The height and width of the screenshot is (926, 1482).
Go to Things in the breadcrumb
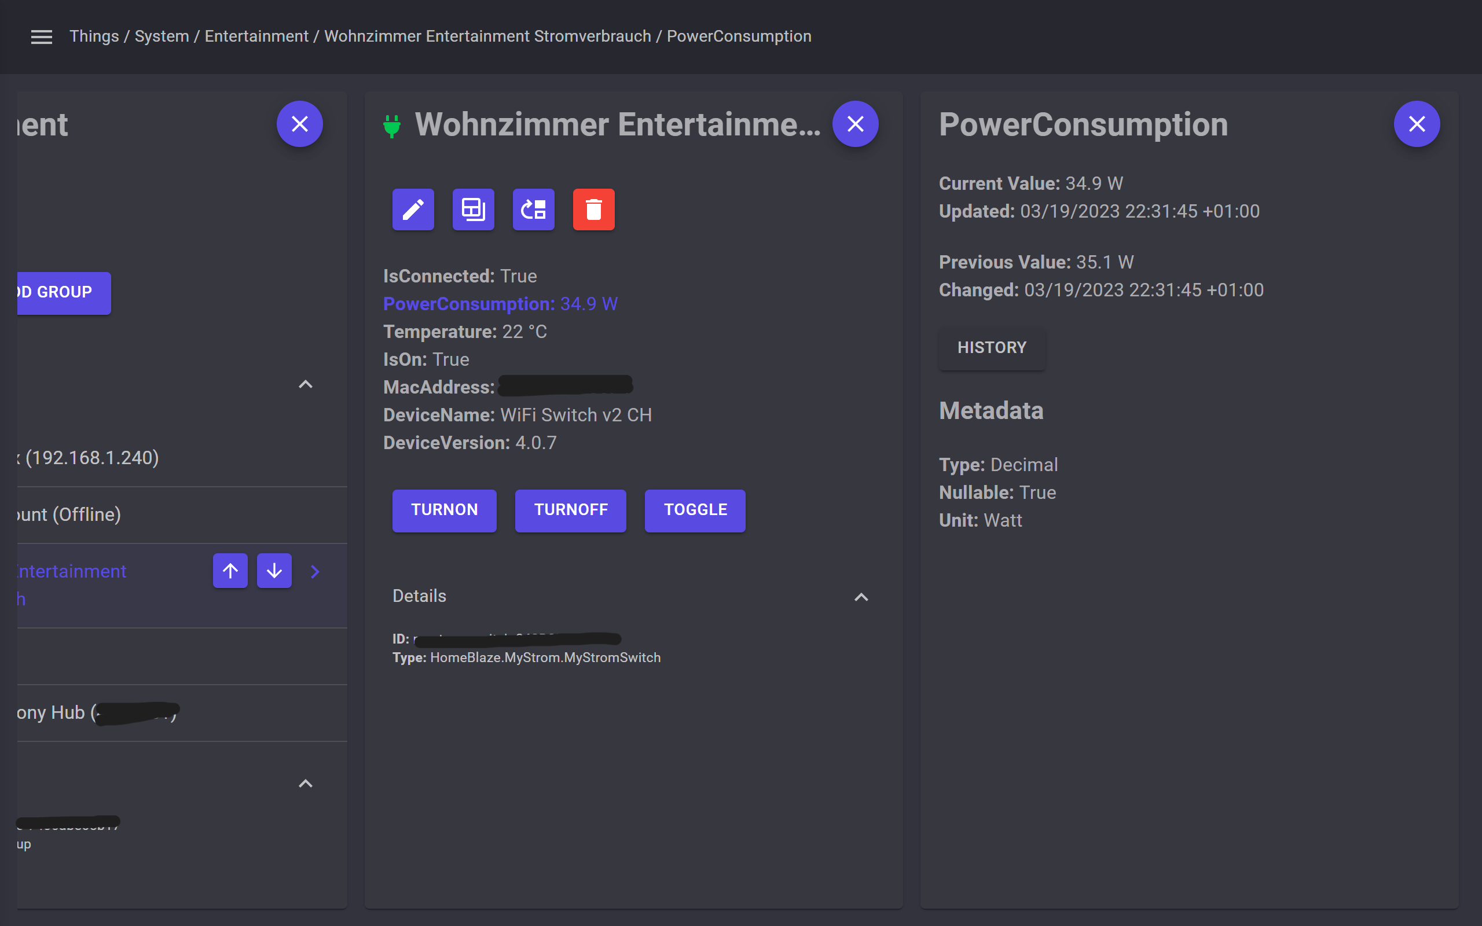click(94, 36)
